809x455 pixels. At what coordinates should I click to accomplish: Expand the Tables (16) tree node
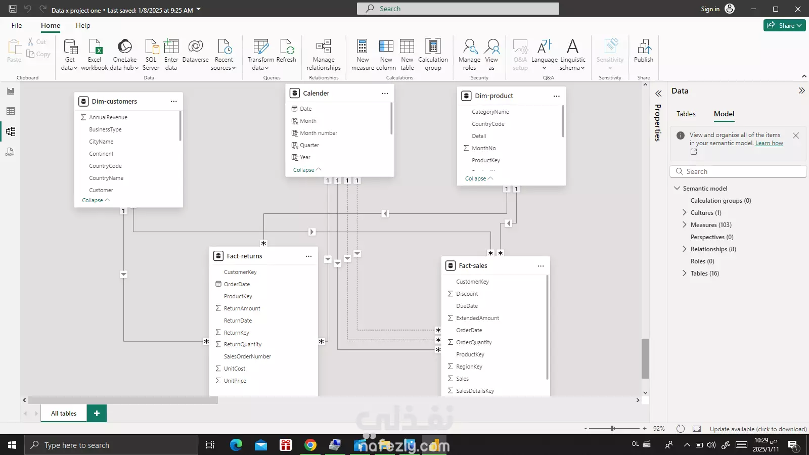click(685, 274)
